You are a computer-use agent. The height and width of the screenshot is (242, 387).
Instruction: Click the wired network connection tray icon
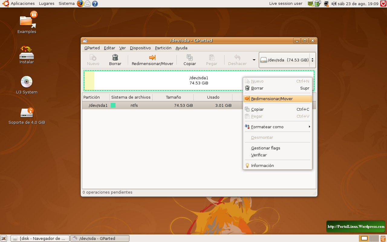pyautogui.click(x=326, y=4)
